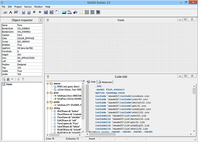Select the RichEdit component tool

pos(29,12)
